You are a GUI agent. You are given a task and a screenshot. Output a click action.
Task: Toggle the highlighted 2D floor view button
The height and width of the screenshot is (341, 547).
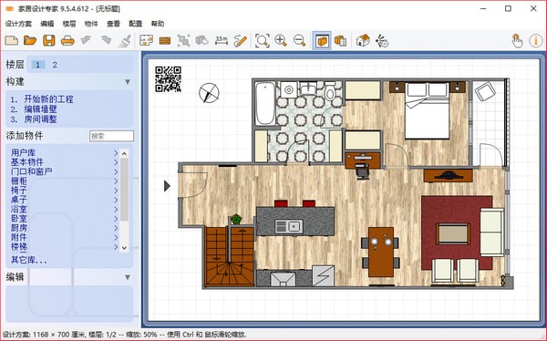coord(322,41)
